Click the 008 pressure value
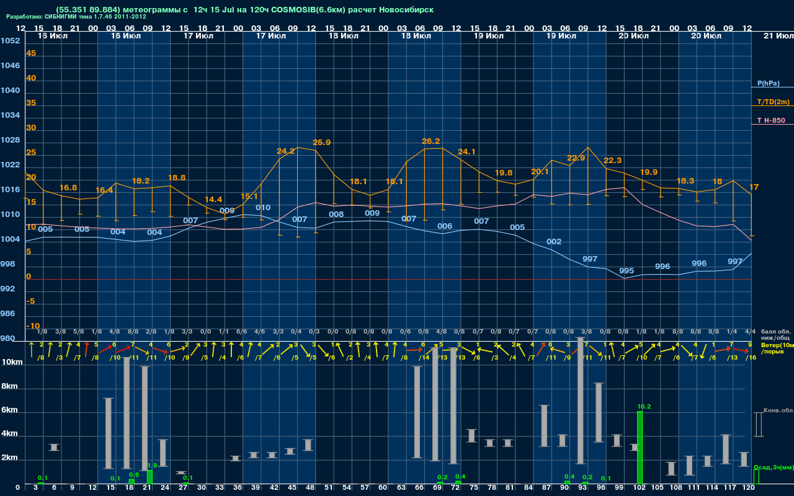Screen dimensions: 794x496 (x=336, y=215)
